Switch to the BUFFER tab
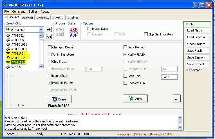215x139 pixels. [x=28, y=18]
